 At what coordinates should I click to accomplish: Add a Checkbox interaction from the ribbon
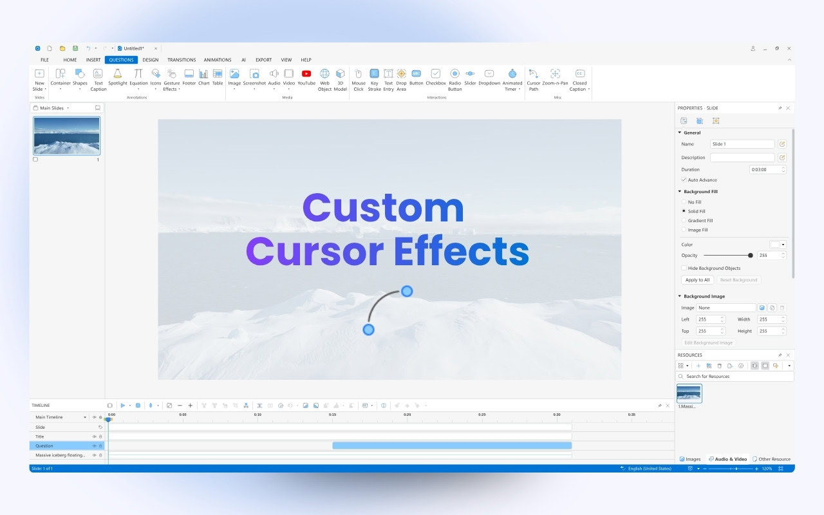pyautogui.click(x=436, y=77)
